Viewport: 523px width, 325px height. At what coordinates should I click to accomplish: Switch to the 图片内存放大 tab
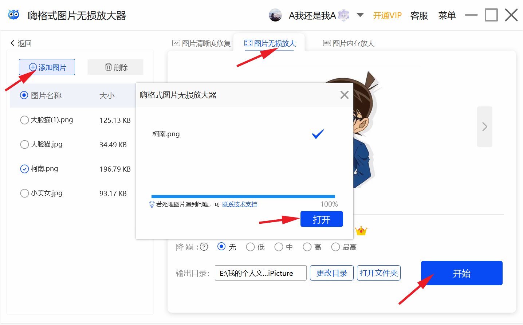tap(349, 43)
